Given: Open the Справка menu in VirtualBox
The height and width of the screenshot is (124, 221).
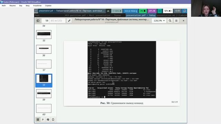Looking at the screenshot, I should 48,6.
